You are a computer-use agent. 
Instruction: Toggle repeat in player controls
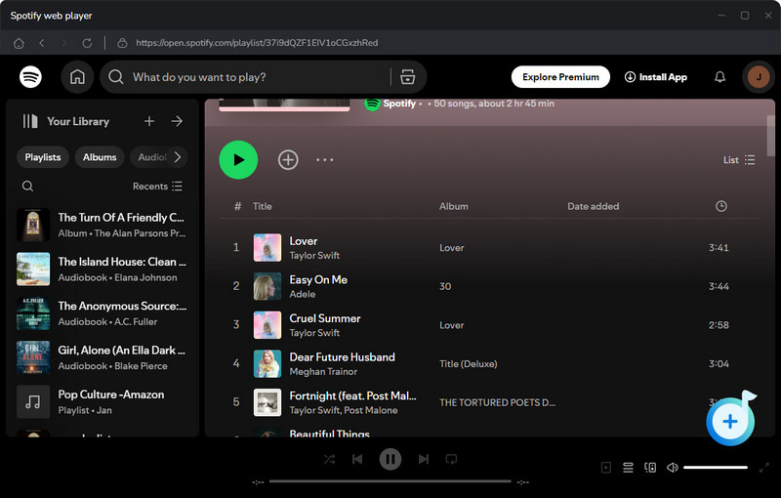[x=451, y=459]
